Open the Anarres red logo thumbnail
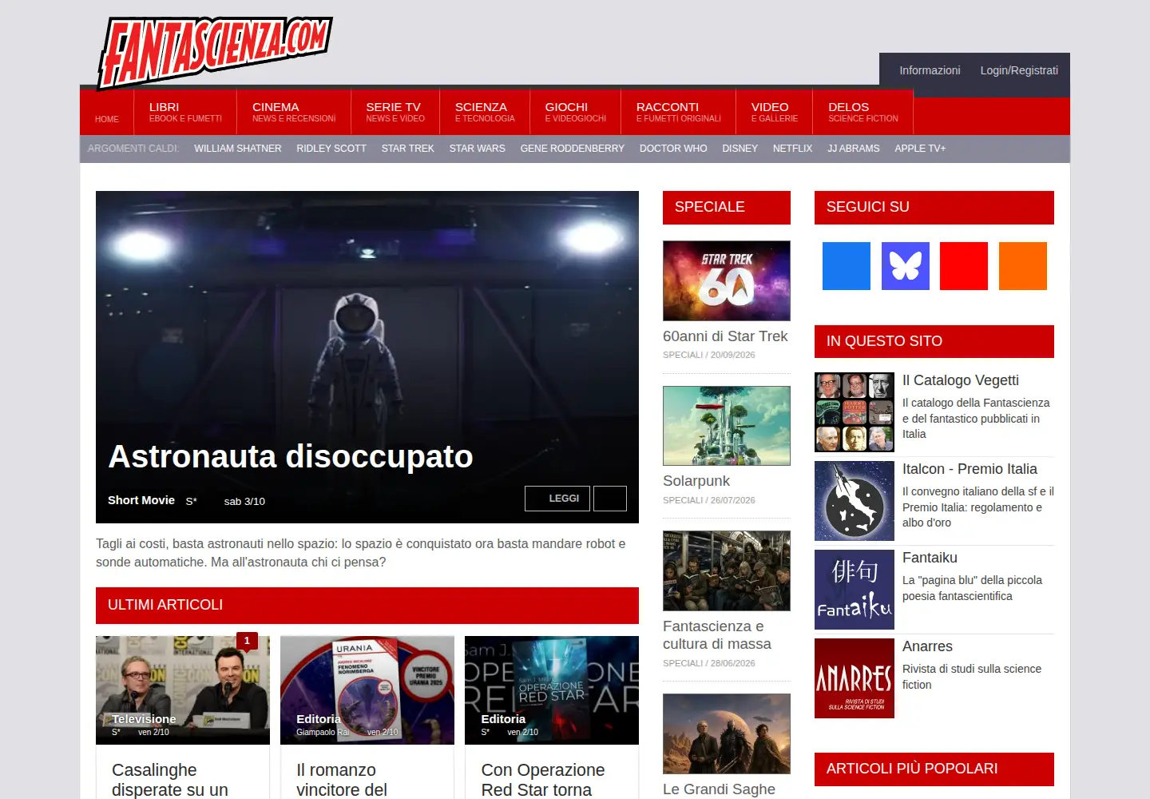The image size is (1150, 799). 855,678
